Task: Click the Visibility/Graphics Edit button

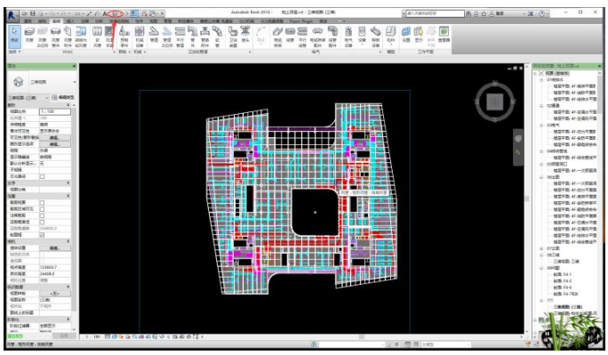Action: 55,137
